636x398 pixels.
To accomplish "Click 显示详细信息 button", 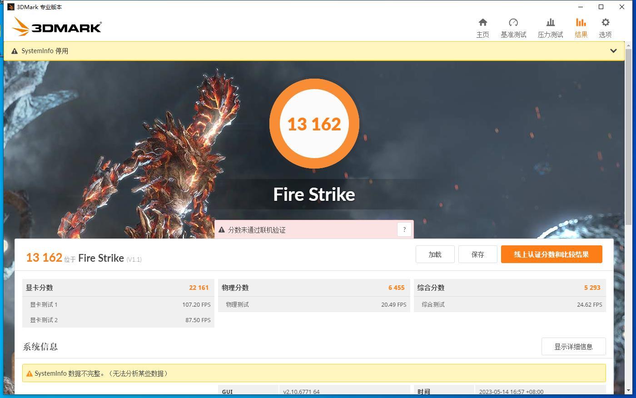I will (573, 347).
